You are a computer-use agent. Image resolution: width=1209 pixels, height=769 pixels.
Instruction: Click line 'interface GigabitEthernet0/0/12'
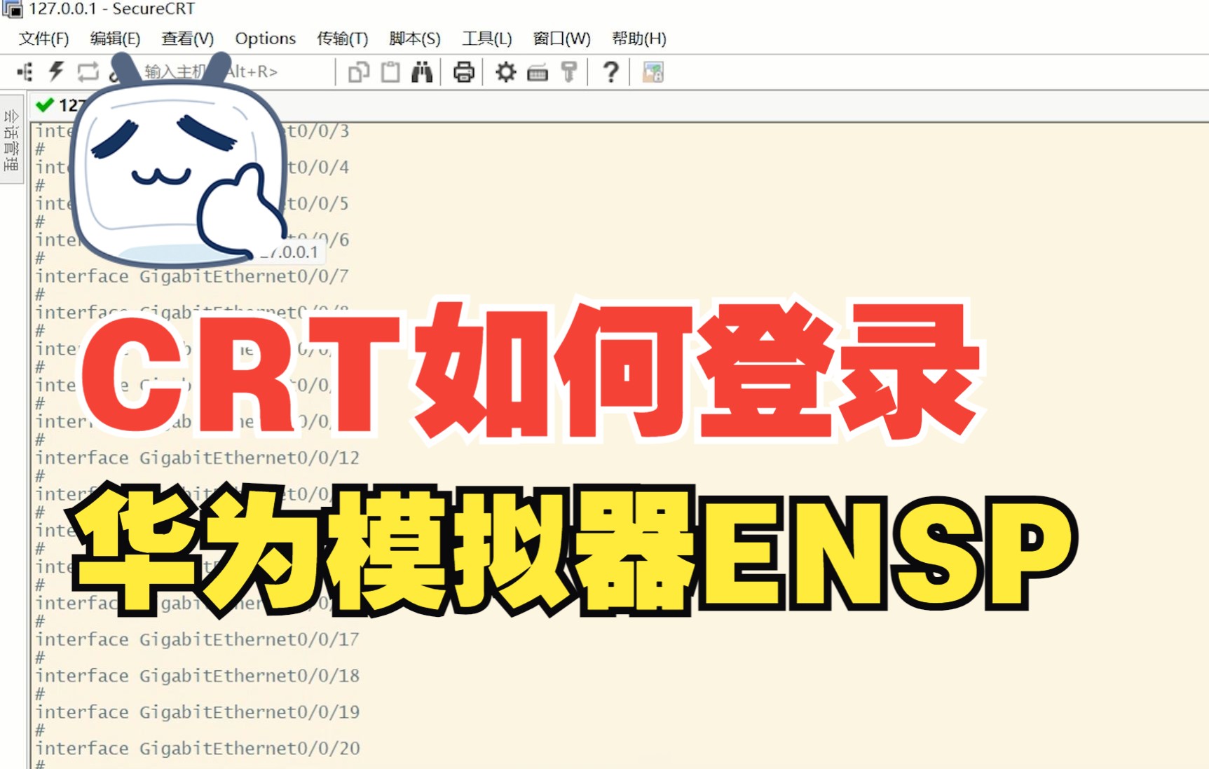[198, 458]
